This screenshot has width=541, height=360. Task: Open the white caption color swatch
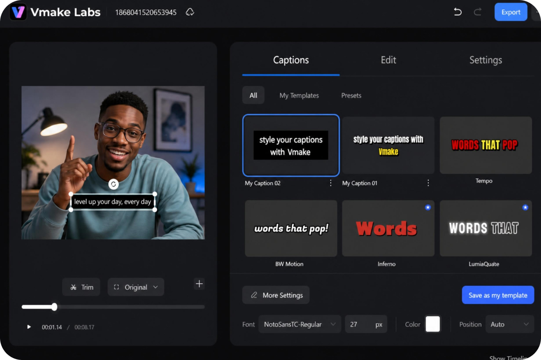pos(433,324)
